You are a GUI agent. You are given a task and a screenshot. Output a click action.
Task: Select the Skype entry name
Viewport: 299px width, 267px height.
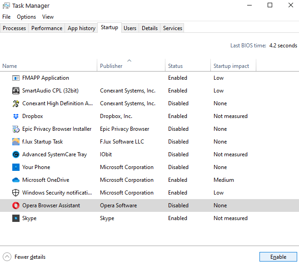(x=29, y=218)
